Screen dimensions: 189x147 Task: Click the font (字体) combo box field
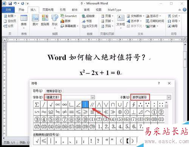click(x=69, y=97)
